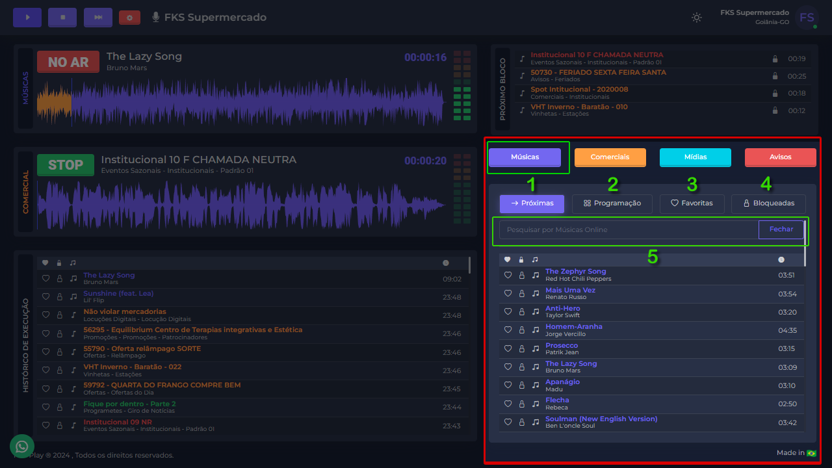Image resolution: width=832 pixels, height=468 pixels.
Task: Click lock icon for FERIADO SEXTA FEIRA SANTA
Action: (775, 76)
